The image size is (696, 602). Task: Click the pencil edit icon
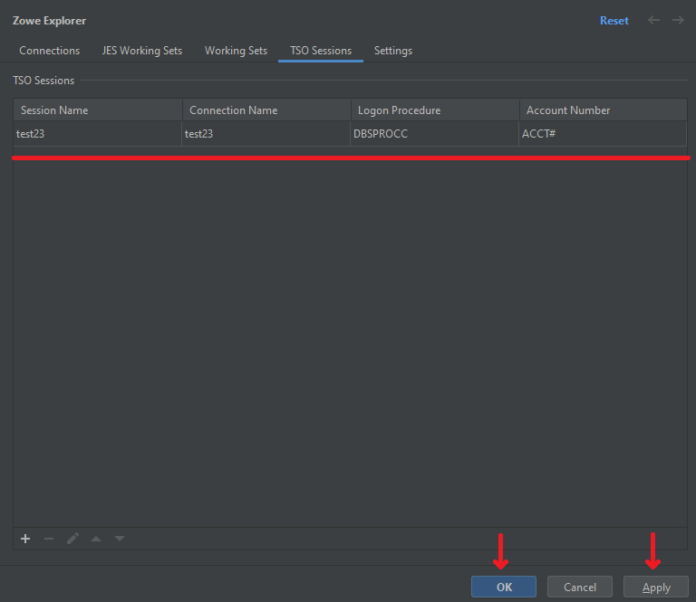coord(72,539)
